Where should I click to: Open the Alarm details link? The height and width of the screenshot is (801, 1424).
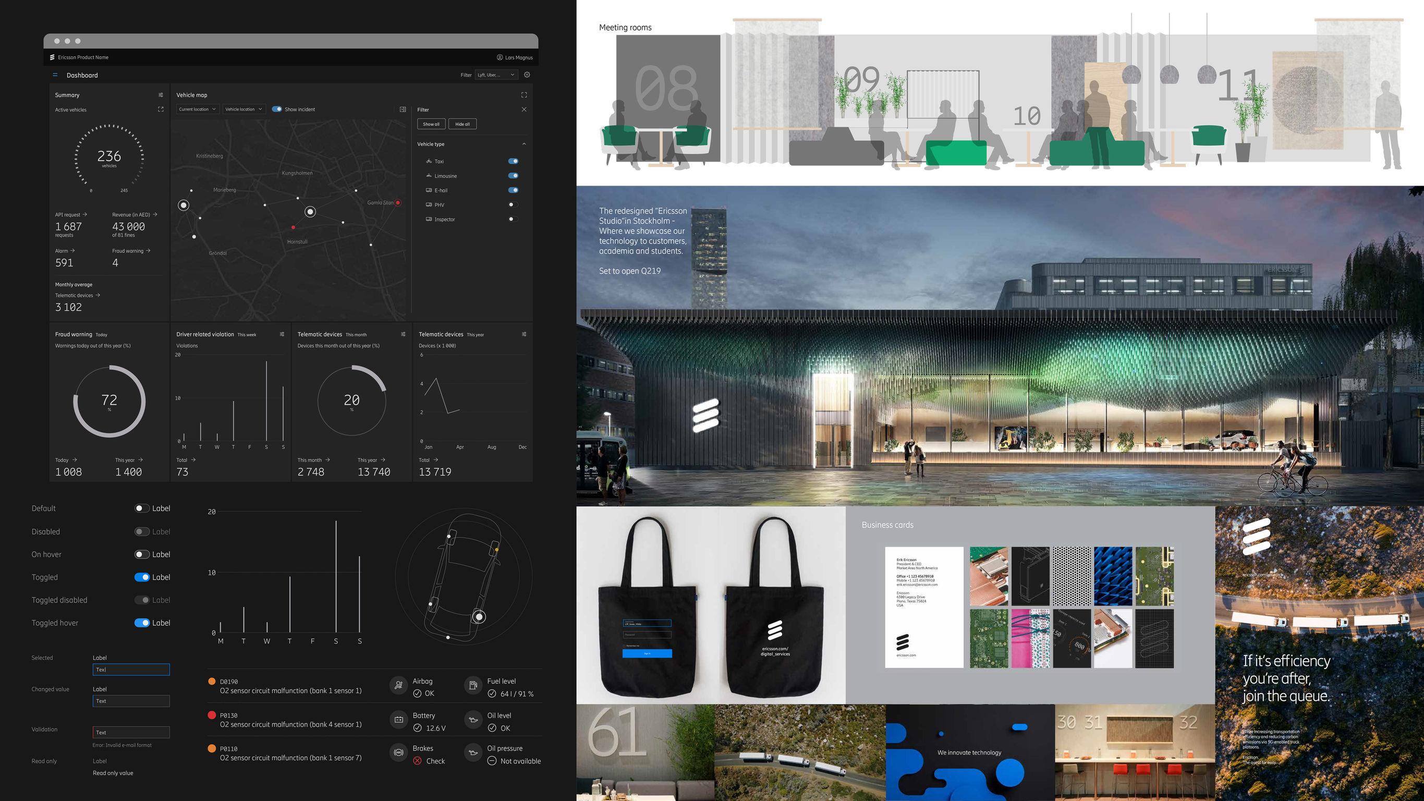[x=65, y=250]
